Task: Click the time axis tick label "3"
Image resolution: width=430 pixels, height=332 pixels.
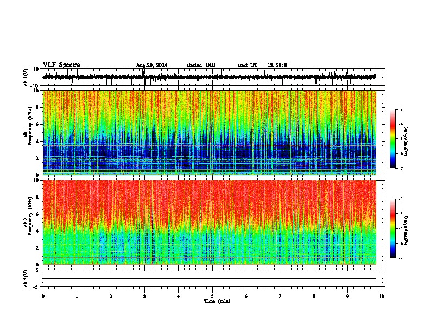Action: (x=144, y=296)
